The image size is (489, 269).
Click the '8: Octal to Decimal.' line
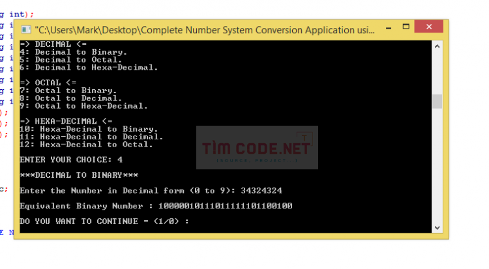pyautogui.click(x=71, y=98)
